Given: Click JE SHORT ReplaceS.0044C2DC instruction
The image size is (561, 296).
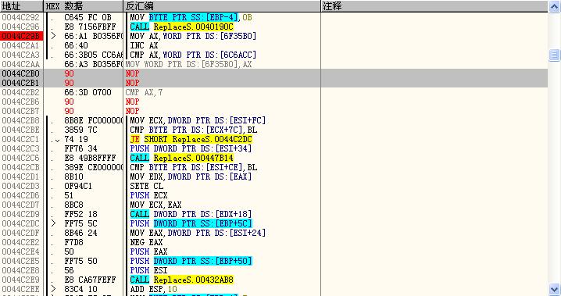Looking at the screenshot, I should (x=191, y=139).
